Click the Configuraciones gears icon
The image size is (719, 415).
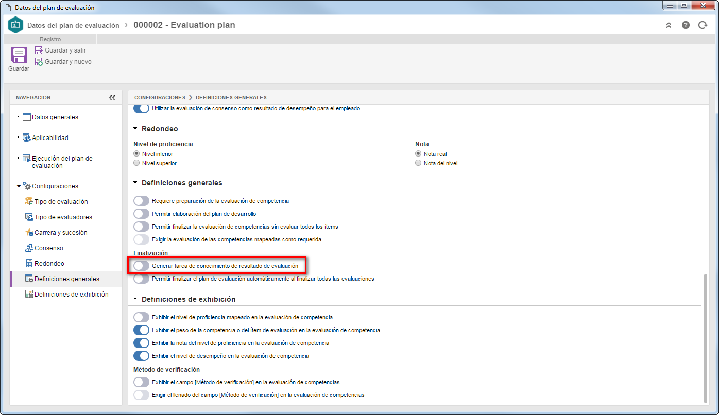pos(27,186)
